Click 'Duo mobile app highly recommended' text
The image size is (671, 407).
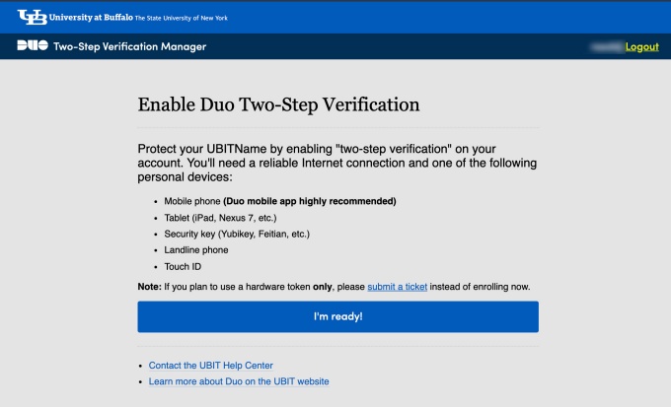[x=310, y=201]
